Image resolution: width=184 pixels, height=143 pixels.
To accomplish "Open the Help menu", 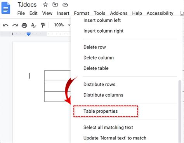I will [137, 13].
